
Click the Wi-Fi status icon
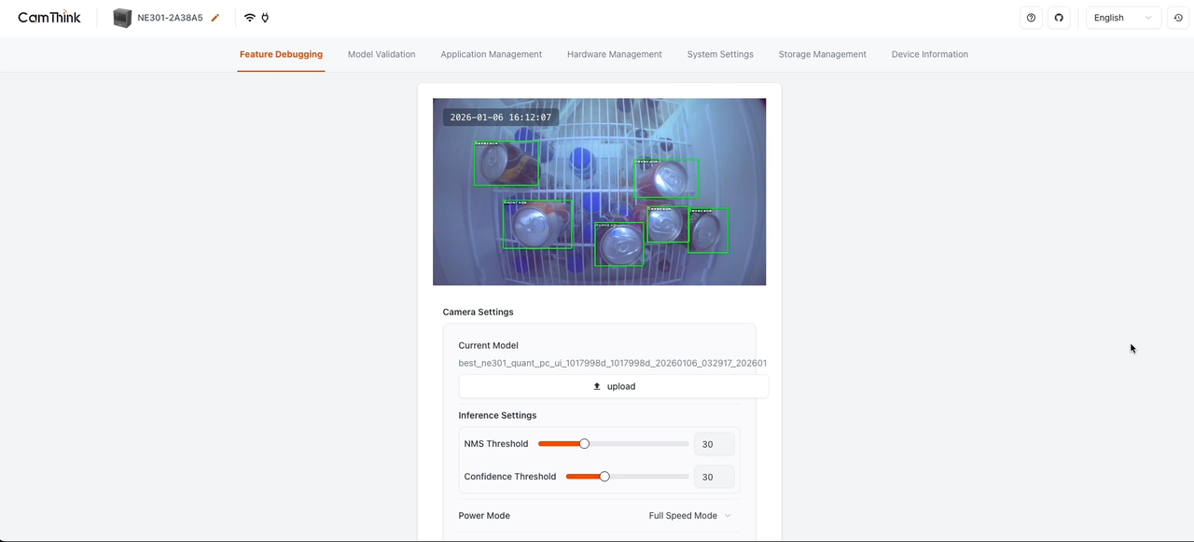(x=249, y=18)
